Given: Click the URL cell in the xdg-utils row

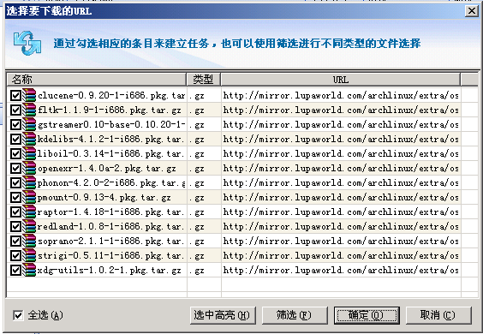Looking at the screenshot, I should point(341,271).
